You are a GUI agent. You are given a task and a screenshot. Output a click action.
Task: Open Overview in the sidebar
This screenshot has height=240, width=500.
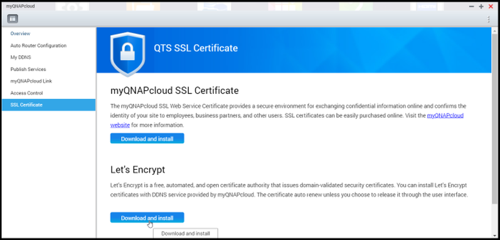click(x=20, y=33)
